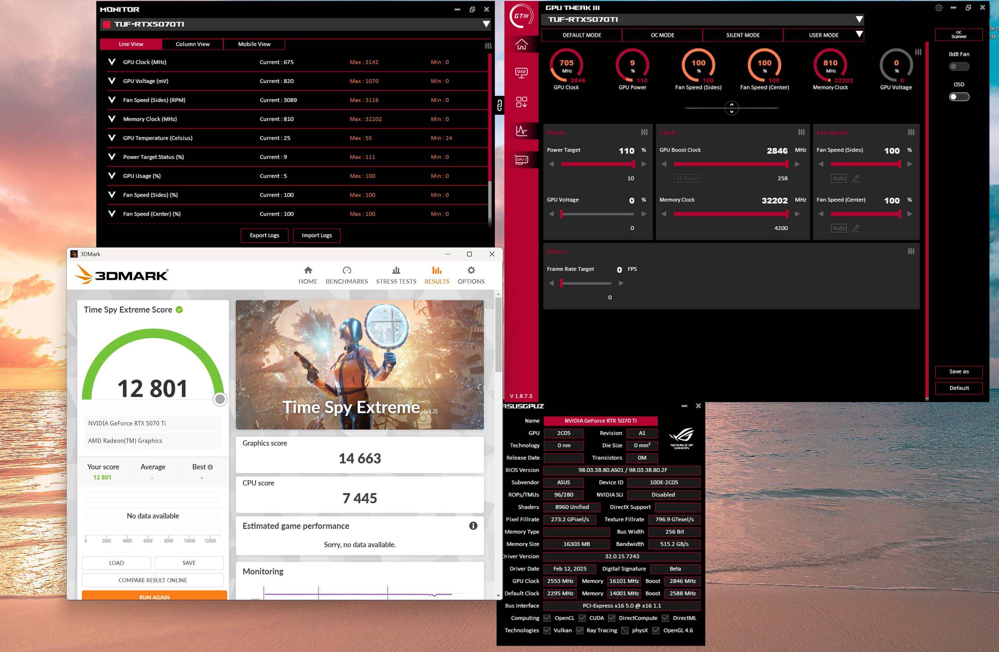The height and width of the screenshot is (652, 999).
Task: Toggle the 0dB Fan switch
Action: [x=959, y=66]
